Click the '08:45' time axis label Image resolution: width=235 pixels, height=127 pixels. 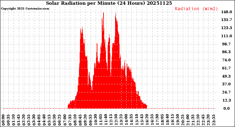pos(80,120)
